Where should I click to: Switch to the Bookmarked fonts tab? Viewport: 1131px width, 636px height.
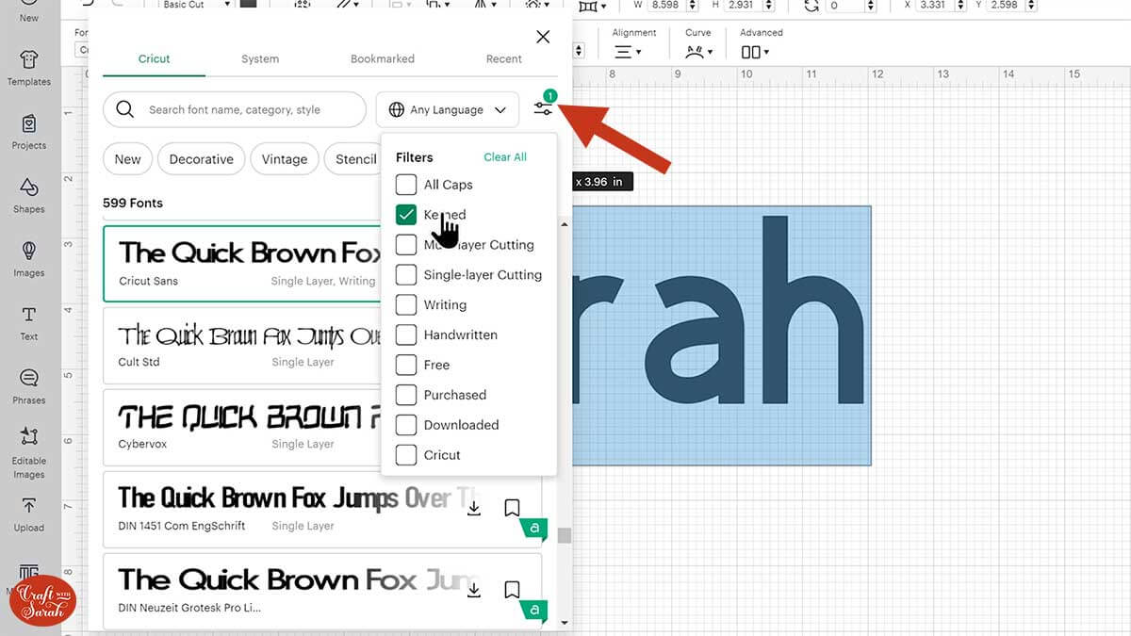(382, 58)
